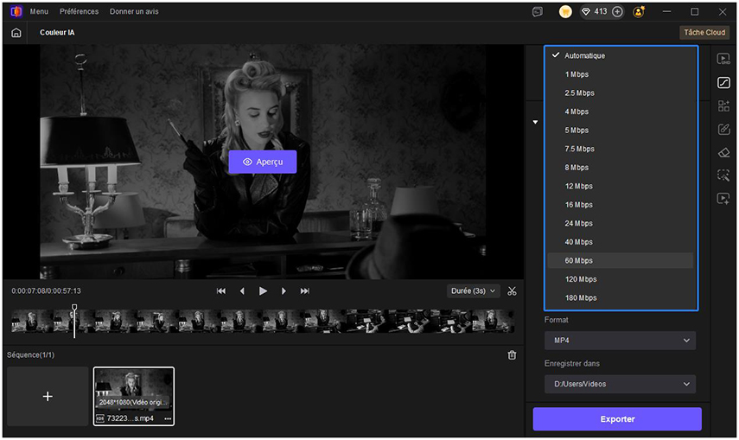Open the clip's three-dot options
Viewport: 739px width, 440px height.
168,418
